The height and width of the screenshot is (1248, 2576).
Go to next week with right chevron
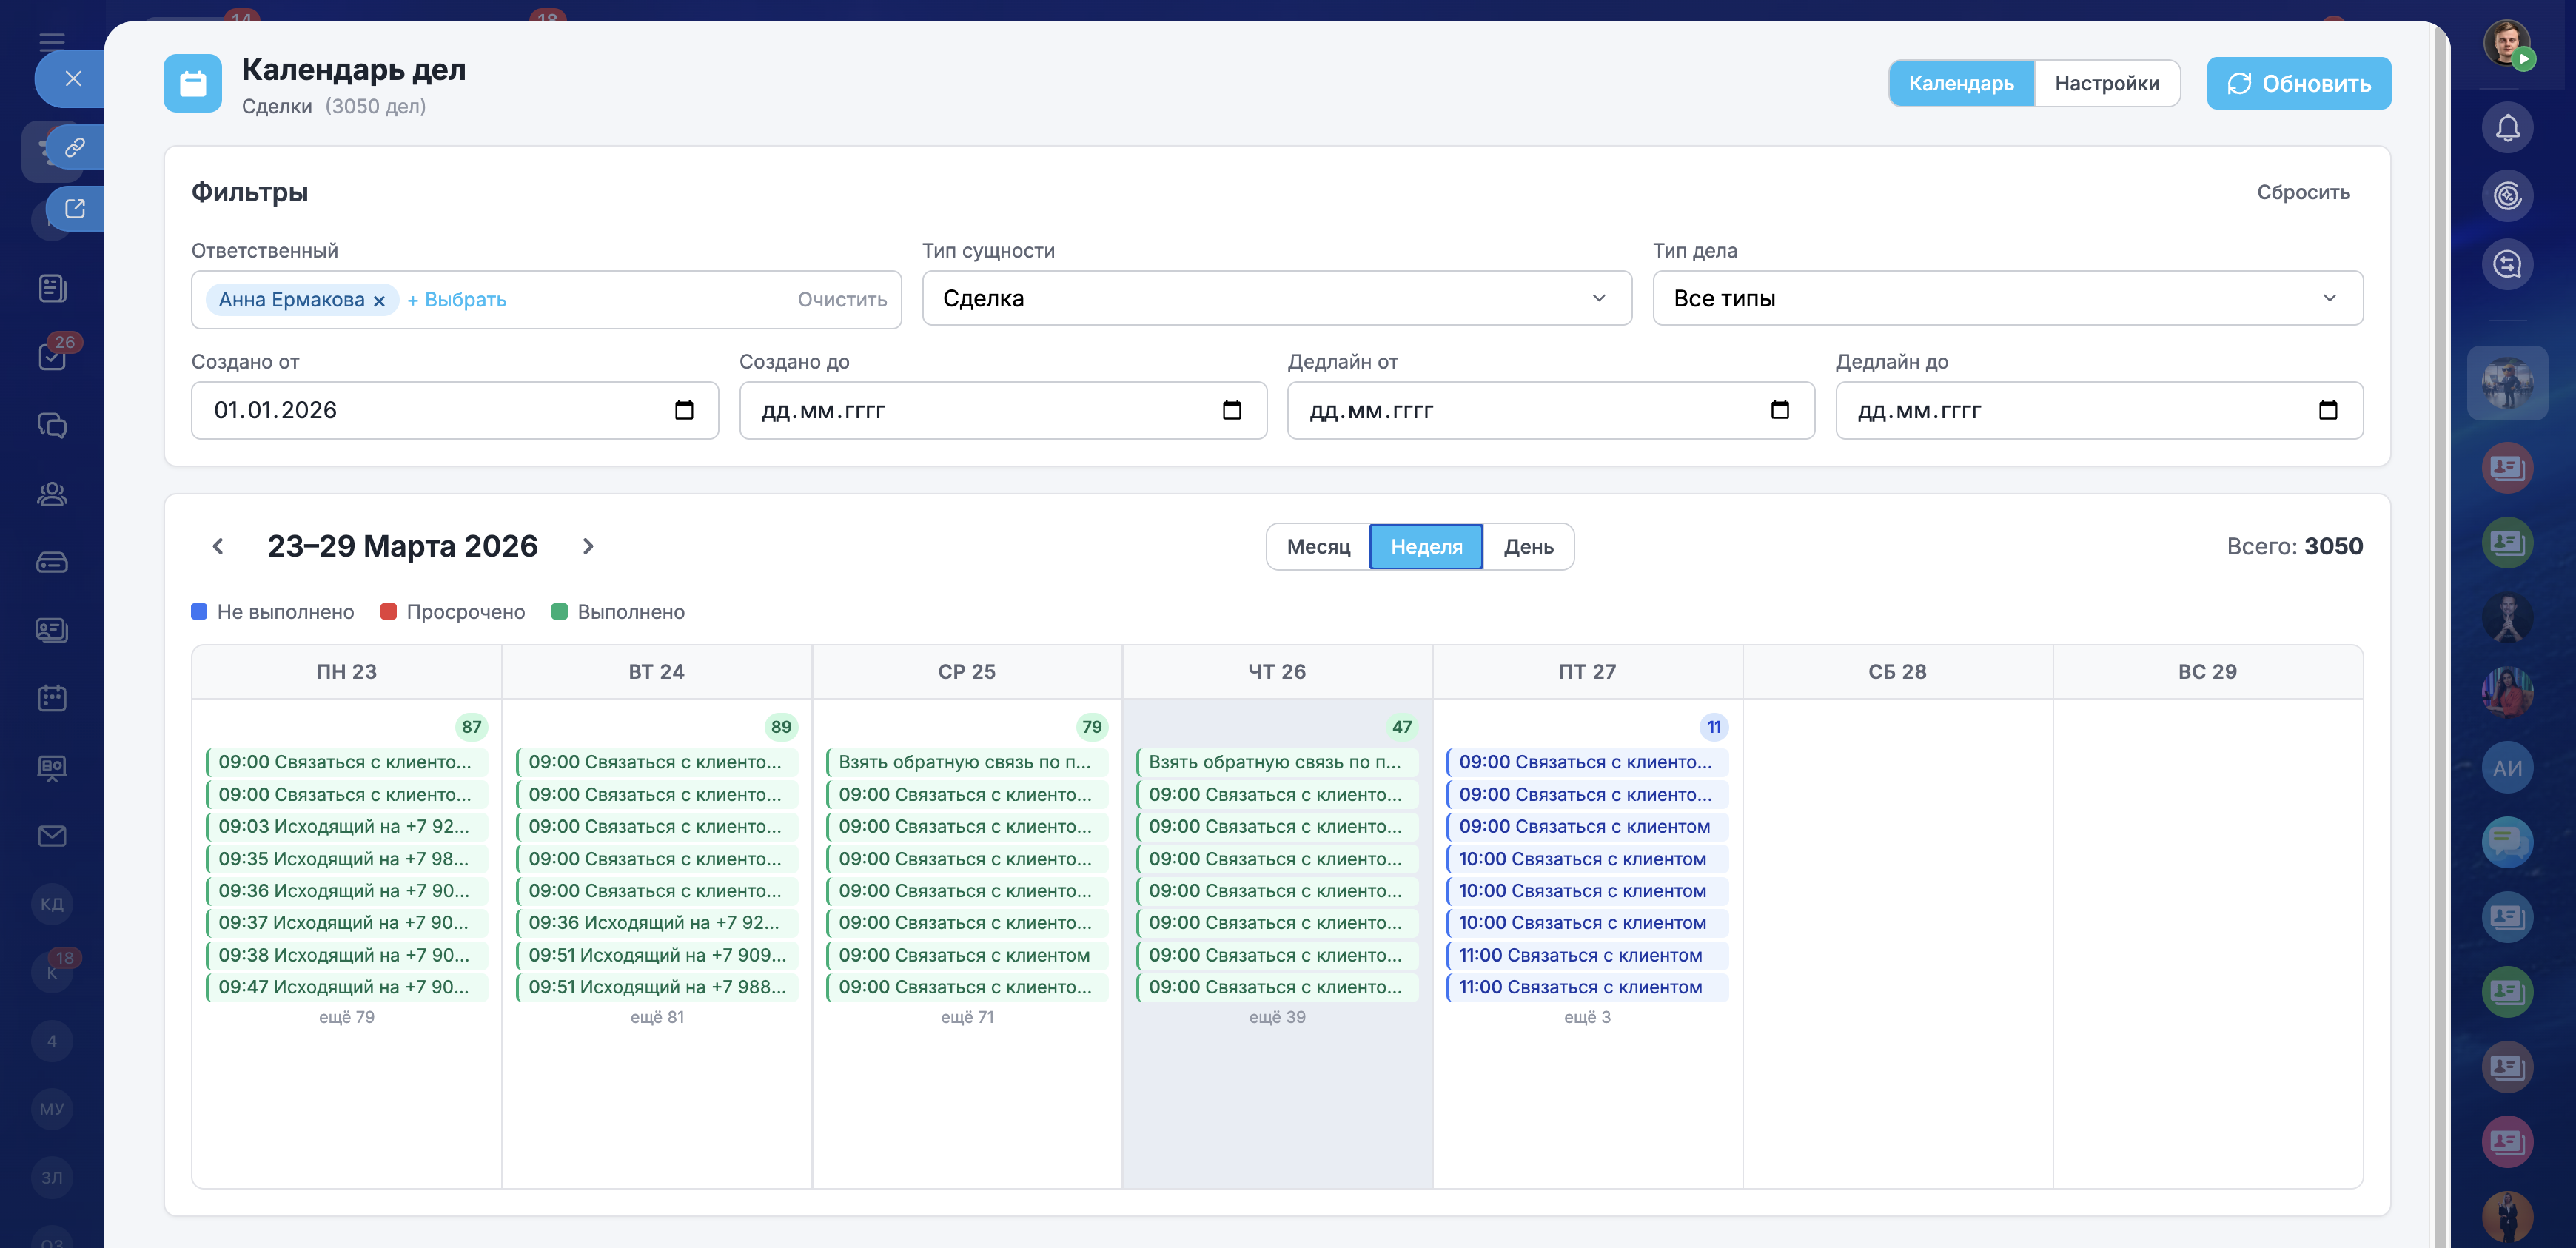[588, 546]
